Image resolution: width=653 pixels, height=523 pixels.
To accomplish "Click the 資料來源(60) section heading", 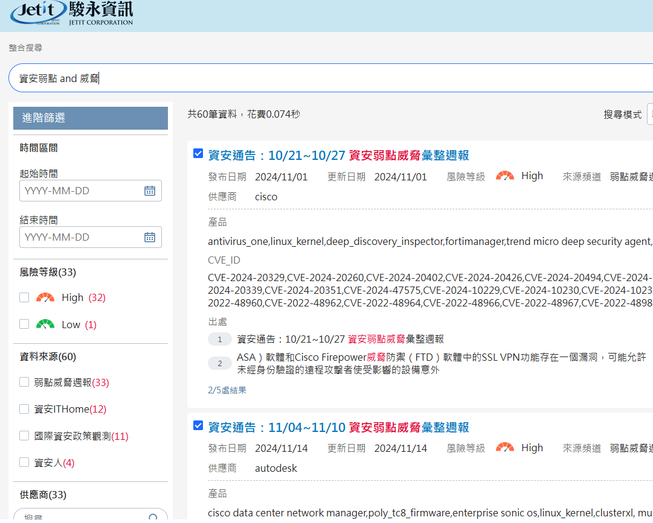I will tap(48, 357).
